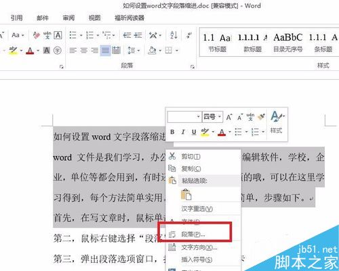Apply the 款标题 style
Image resolution: width=339 pixels, height=271 pixels.
pos(253,43)
